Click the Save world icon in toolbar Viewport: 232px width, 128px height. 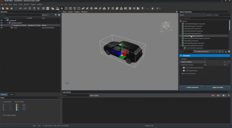click(x=11, y=8)
